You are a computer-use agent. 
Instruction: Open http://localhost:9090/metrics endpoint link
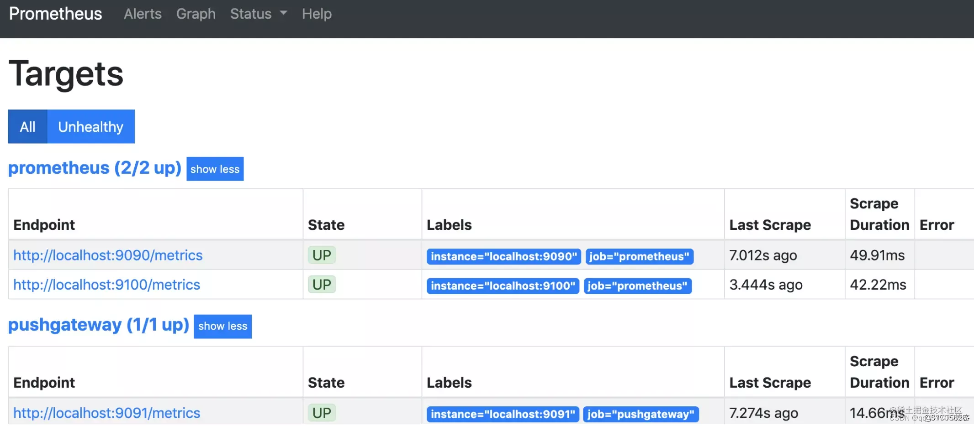point(108,255)
